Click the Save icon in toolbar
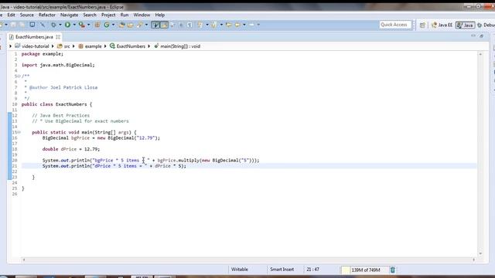The width and height of the screenshot is (495, 278). 13,25
